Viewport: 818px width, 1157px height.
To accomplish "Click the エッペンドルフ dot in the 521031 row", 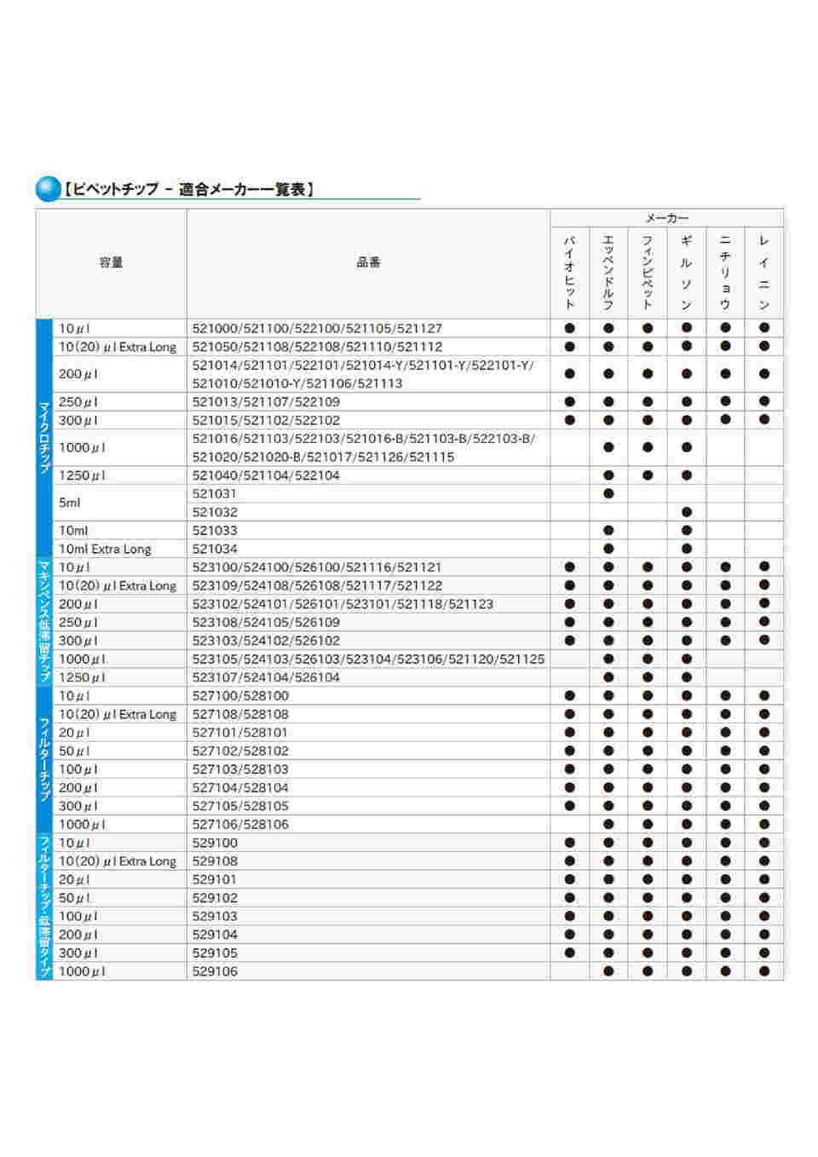I will (x=608, y=493).
